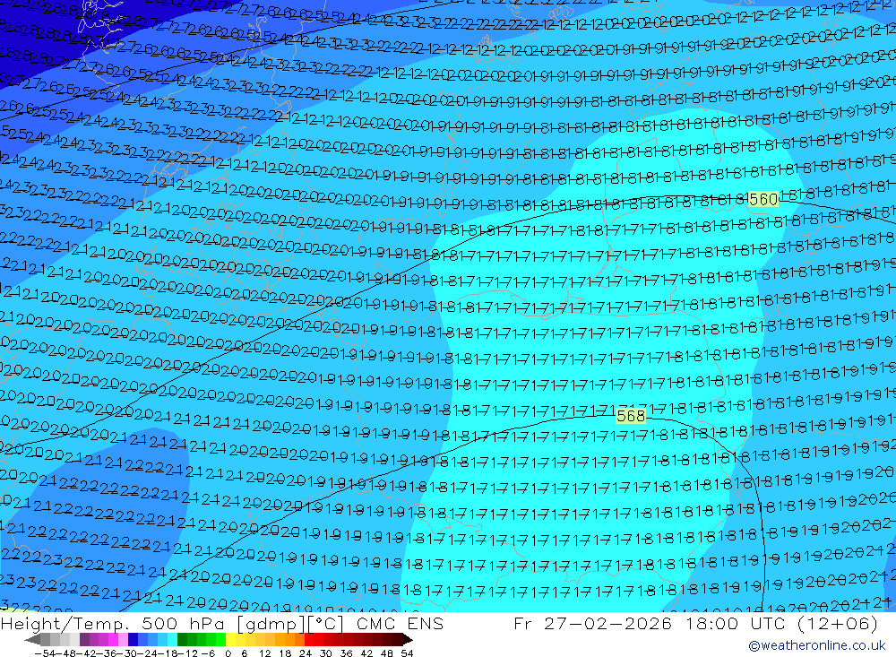This screenshot has height=657, width=896.
Task: Select the magenta swatch in the legend
Action: pos(113,639)
